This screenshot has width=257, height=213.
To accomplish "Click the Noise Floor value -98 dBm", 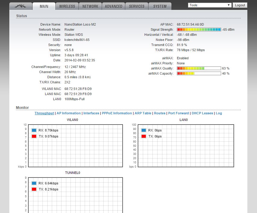I will tap(183, 40).
